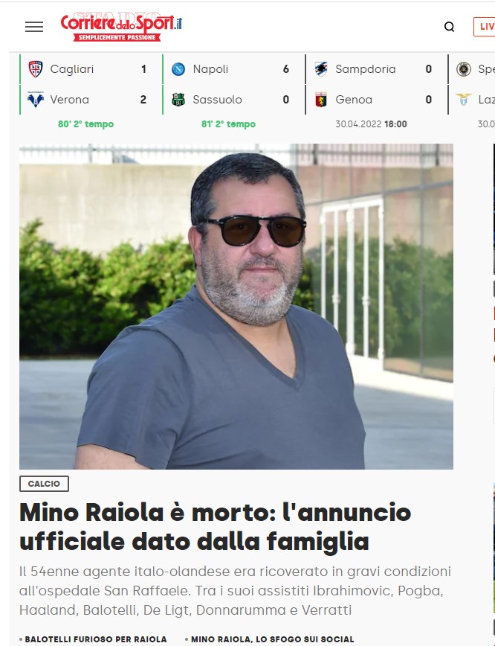
Task: Open the search magnifier icon
Action: 450,27
